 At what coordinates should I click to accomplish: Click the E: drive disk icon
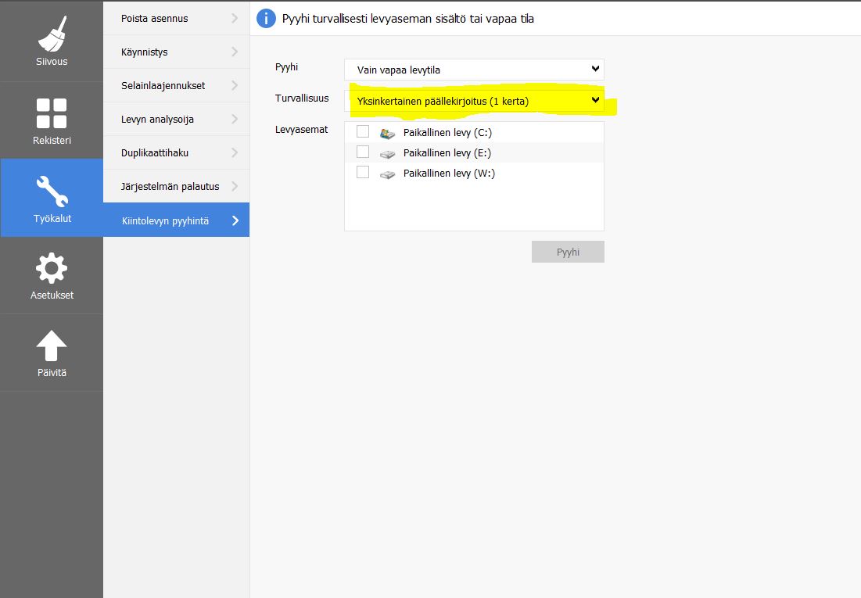pos(388,154)
